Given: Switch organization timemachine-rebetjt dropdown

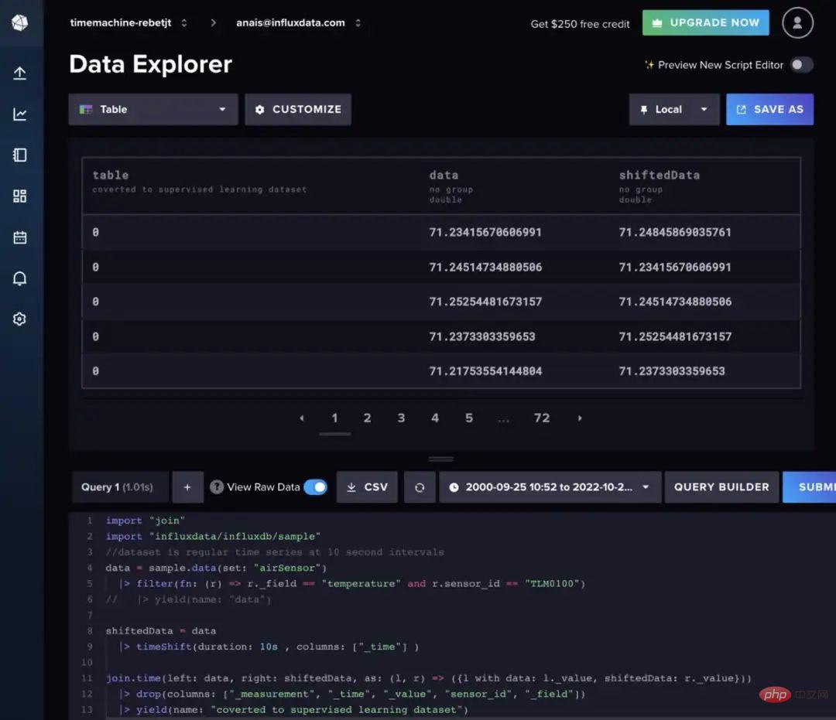Looking at the screenshot, I should (x=128, y=22).
